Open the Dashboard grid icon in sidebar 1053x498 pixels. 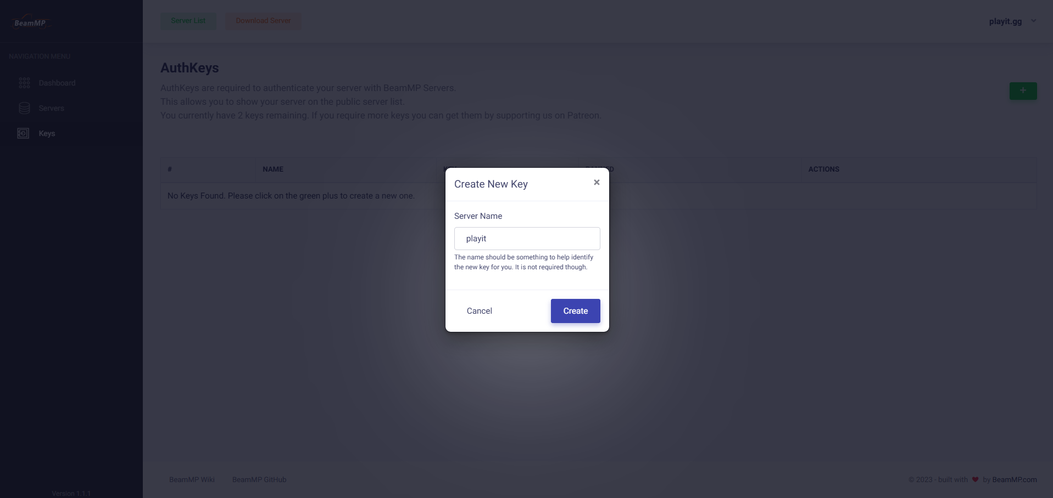click(x=24, y=83)
